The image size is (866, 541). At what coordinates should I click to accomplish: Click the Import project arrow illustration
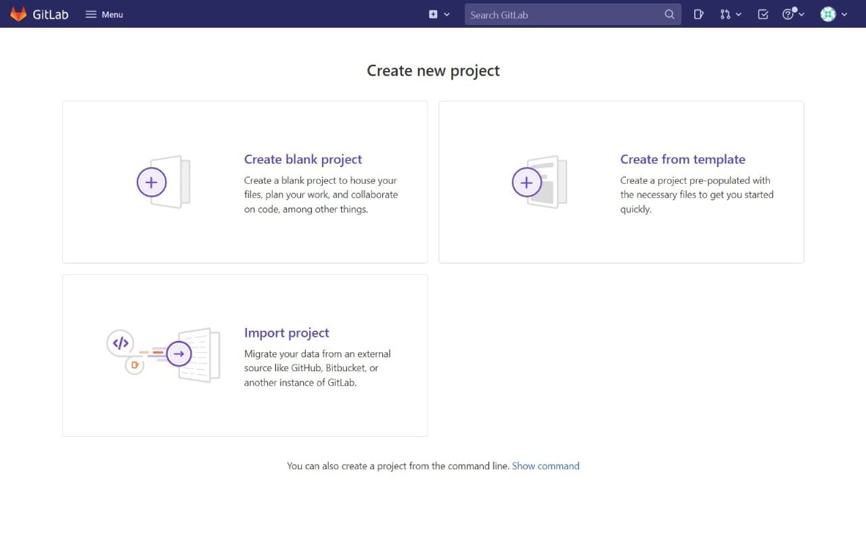(x=179, y=353)
